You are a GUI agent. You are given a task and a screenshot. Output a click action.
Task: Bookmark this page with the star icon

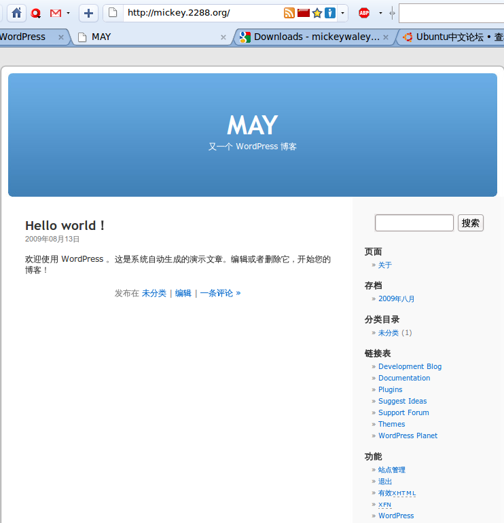pyautogui.click(x=317, y=14)
